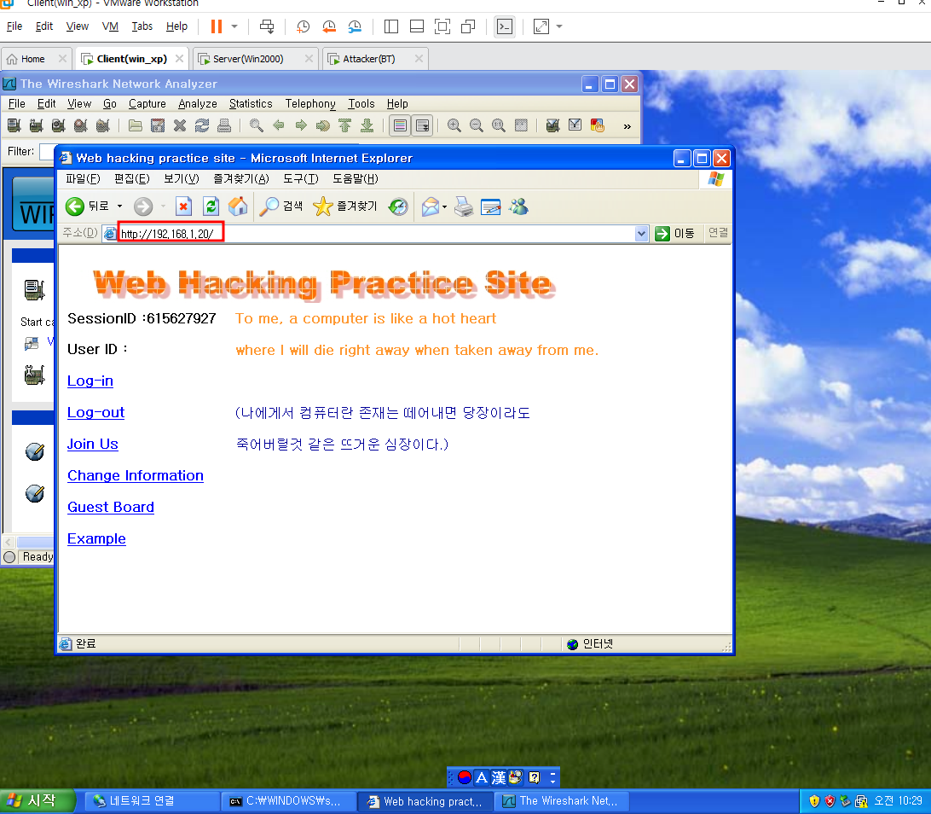Click Wireshark Open capture file folder icon
Screen dimensions: 931x814
pos(136,125)
